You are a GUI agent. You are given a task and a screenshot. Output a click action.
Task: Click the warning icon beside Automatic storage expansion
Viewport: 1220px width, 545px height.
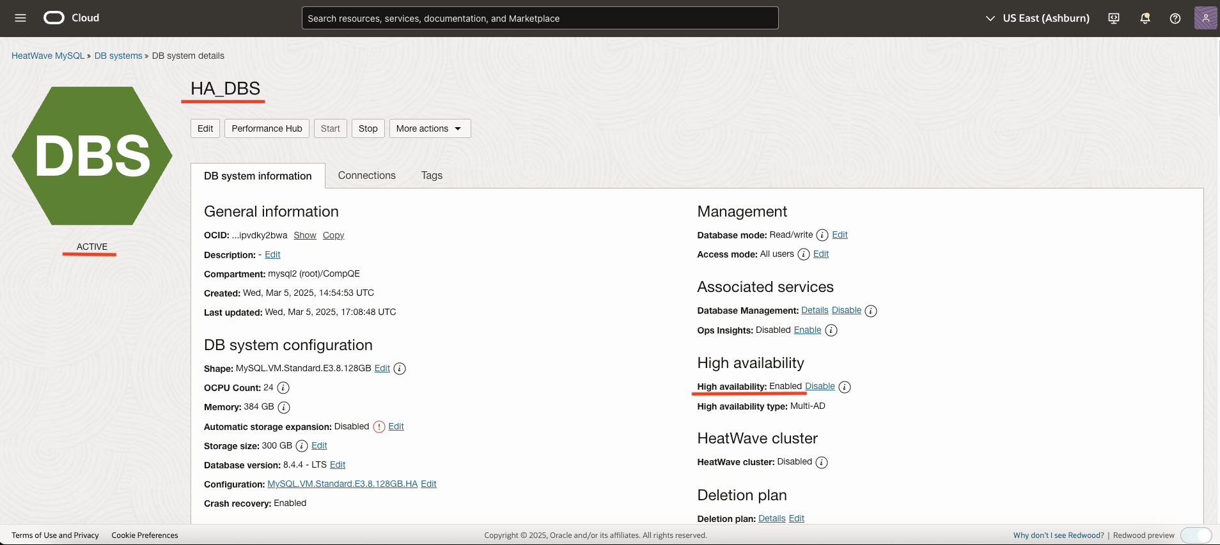click(379, 427)
